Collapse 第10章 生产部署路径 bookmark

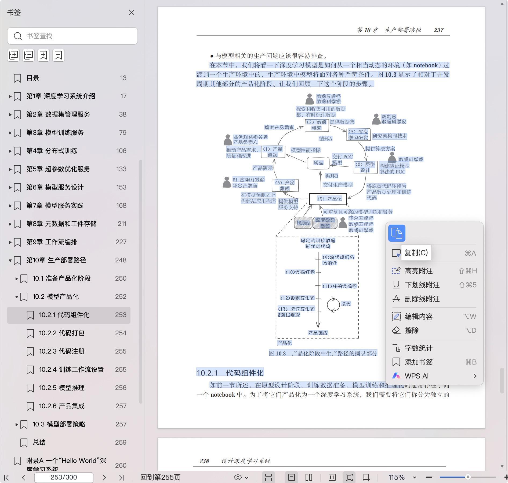[10, 260]
